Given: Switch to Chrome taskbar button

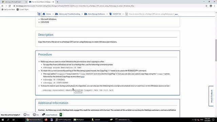Looking at the screenshot, I should coord(34,120).
